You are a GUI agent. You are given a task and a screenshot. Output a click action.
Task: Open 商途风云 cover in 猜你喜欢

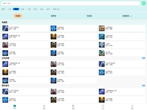tap(5, 100)
